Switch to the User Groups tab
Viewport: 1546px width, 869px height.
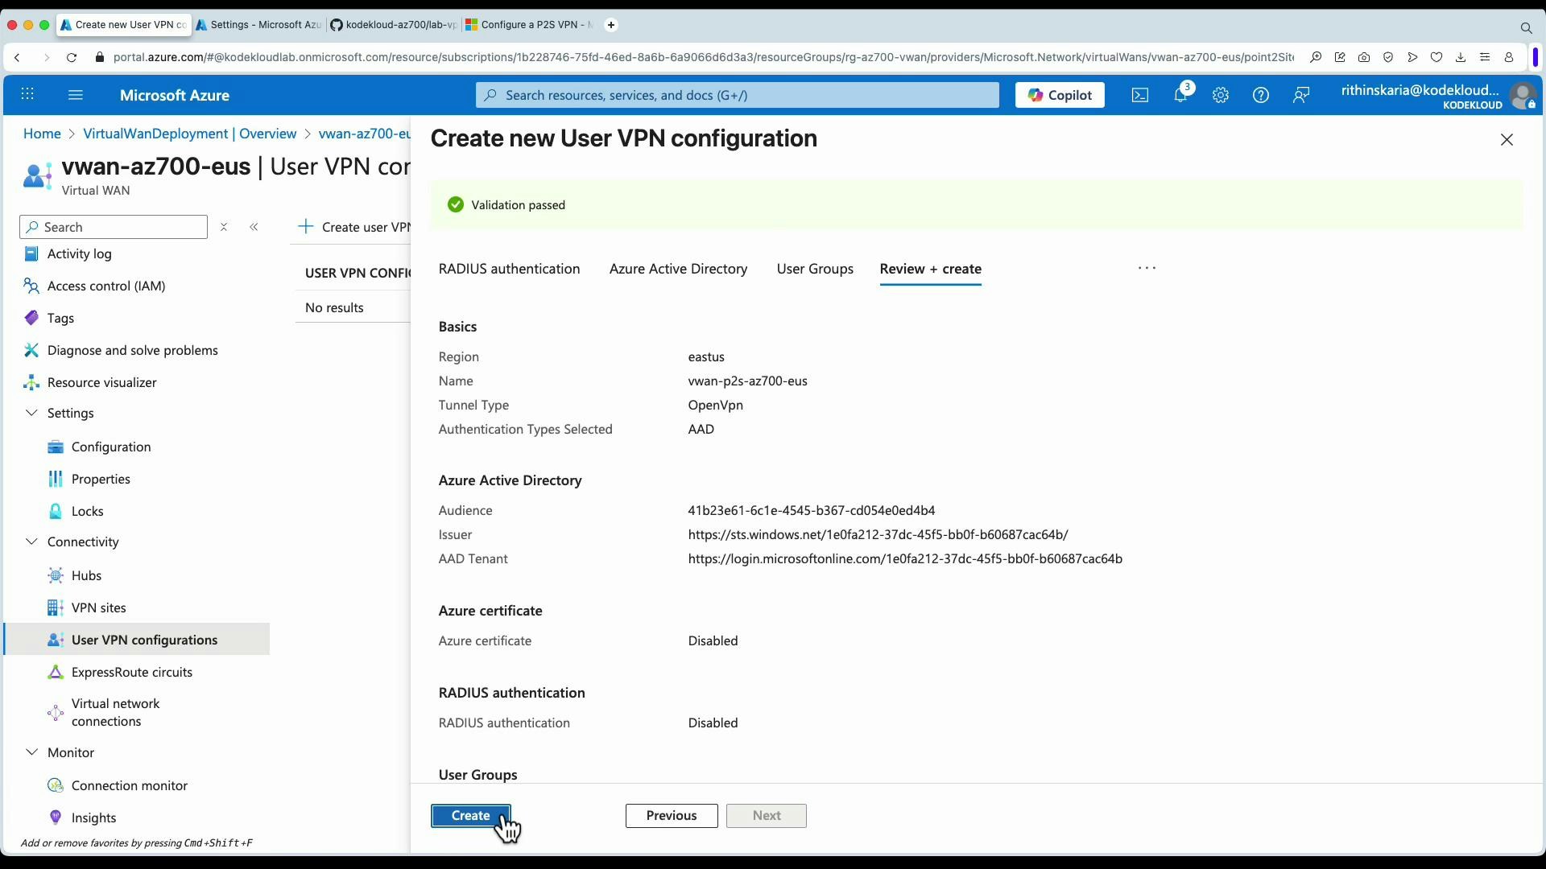(x=815, y=269)
